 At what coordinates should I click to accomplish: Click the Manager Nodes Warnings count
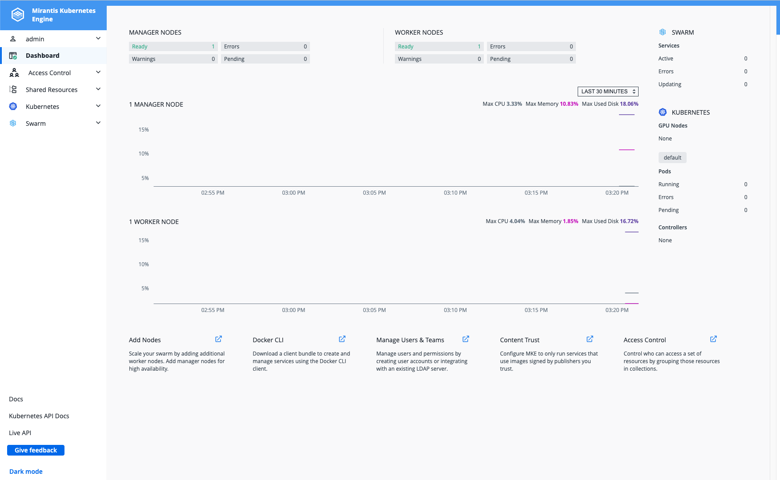pyautogui.click(x=173, y=59)
